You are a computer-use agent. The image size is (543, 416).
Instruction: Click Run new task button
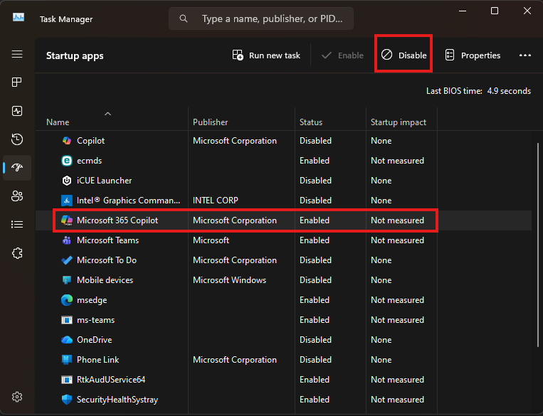(x=267, y=55)
